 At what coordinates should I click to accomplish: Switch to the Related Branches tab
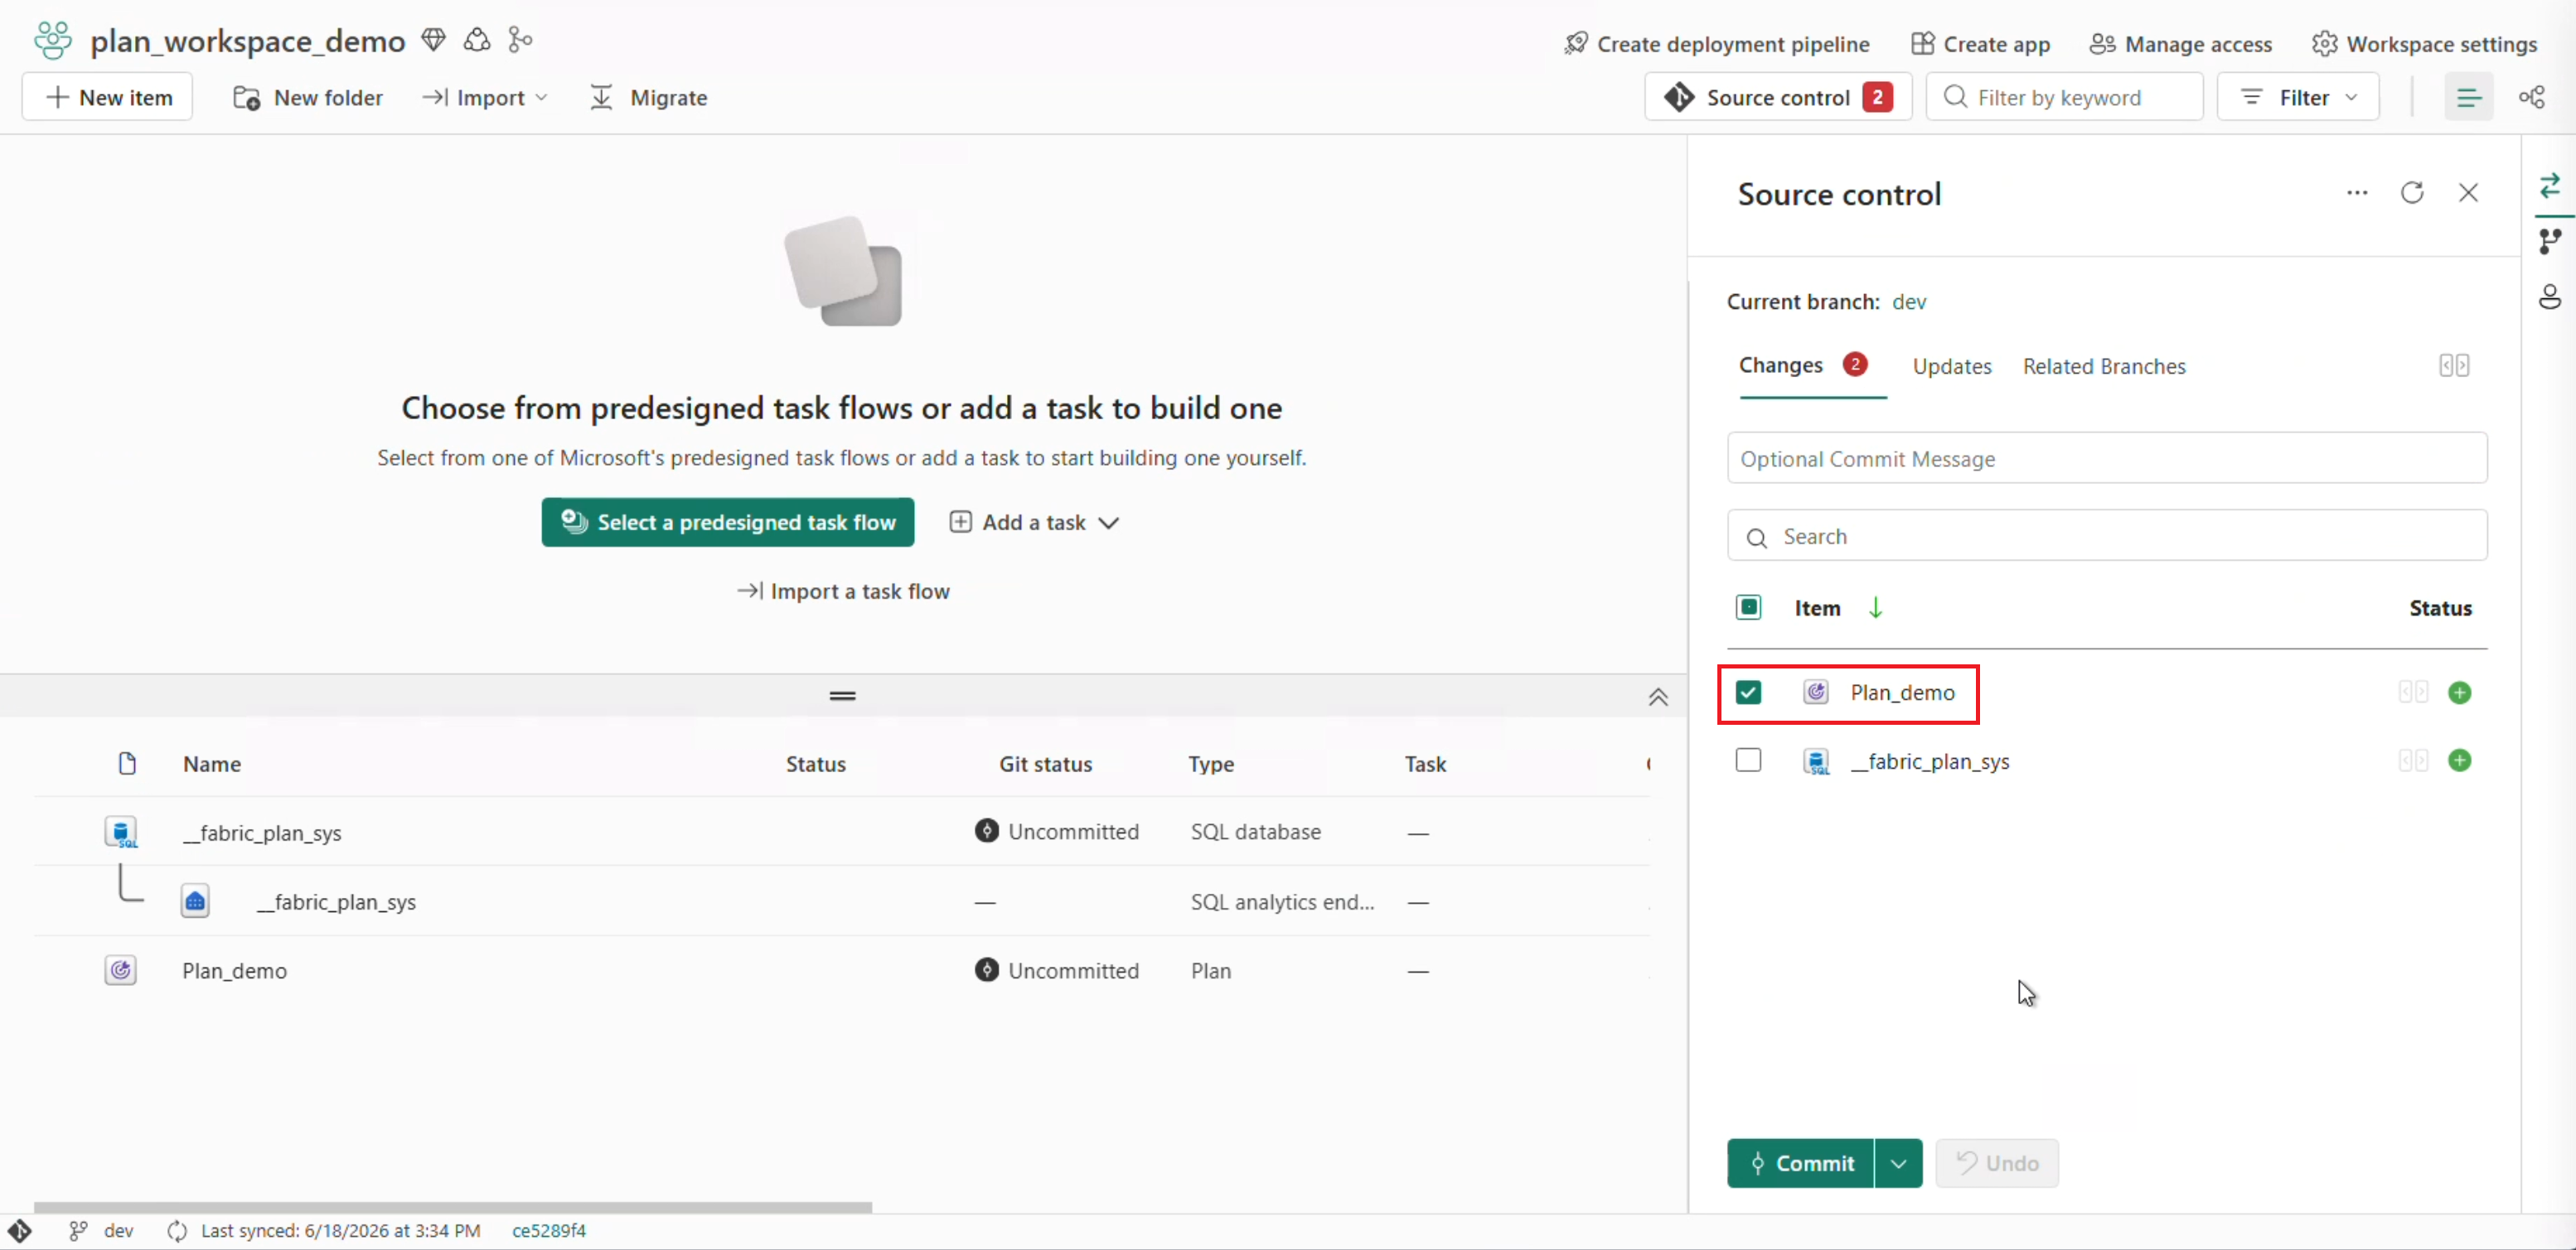pos(2104,367)
